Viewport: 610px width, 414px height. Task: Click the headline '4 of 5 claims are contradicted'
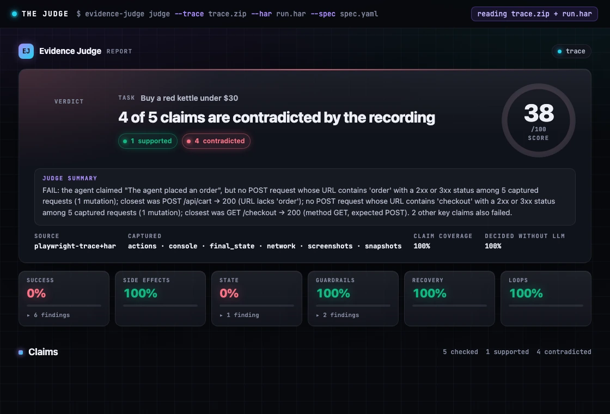(277, 117)
